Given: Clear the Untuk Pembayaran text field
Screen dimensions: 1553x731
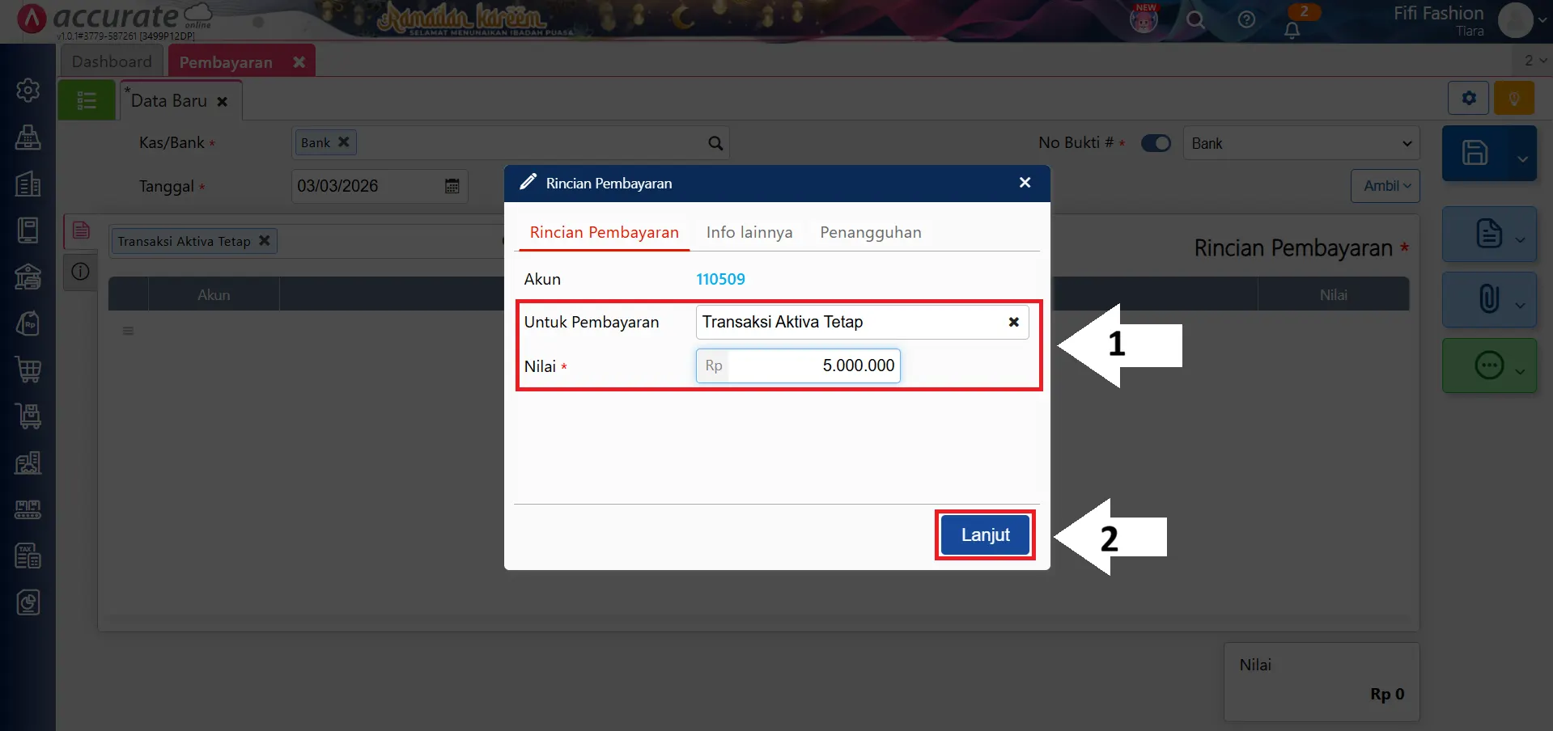Looking at the screenshot, I should [x=1013, y=322].
